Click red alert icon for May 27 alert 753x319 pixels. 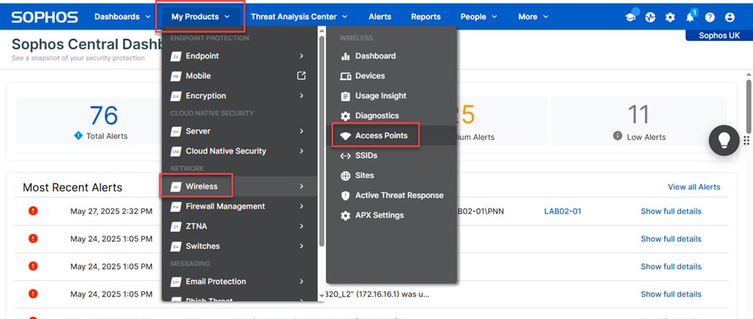[33, 211]
